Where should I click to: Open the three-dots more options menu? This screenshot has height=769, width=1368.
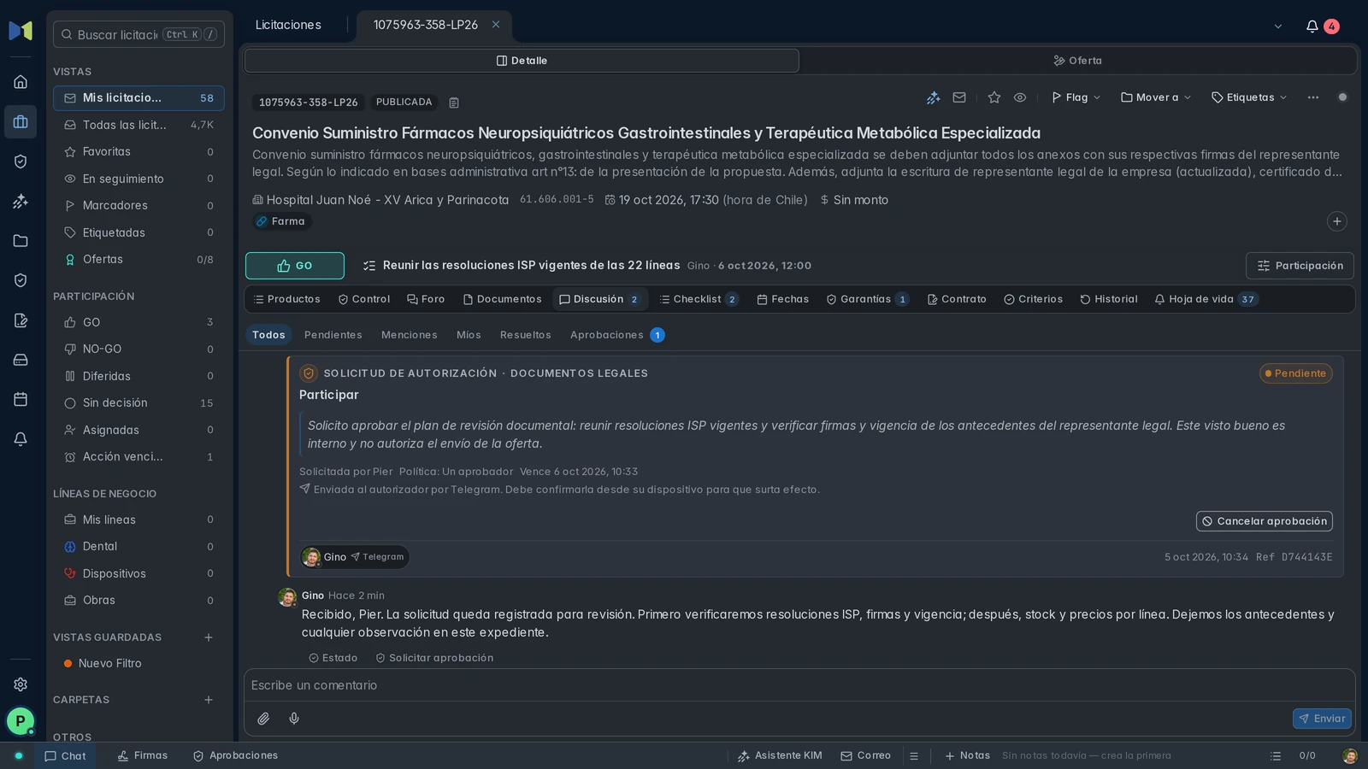click(1313, 97)
